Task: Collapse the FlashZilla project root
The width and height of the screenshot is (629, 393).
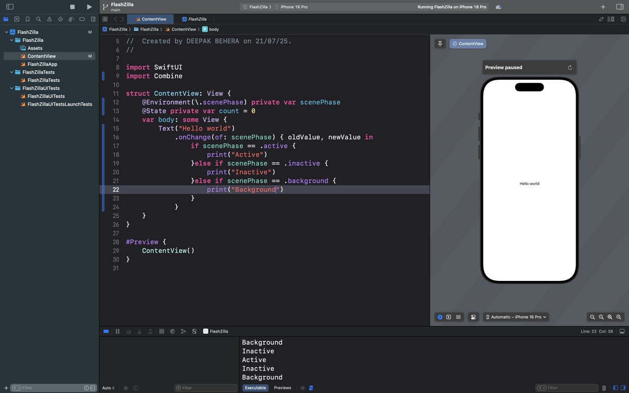Action: coord(6,32)
